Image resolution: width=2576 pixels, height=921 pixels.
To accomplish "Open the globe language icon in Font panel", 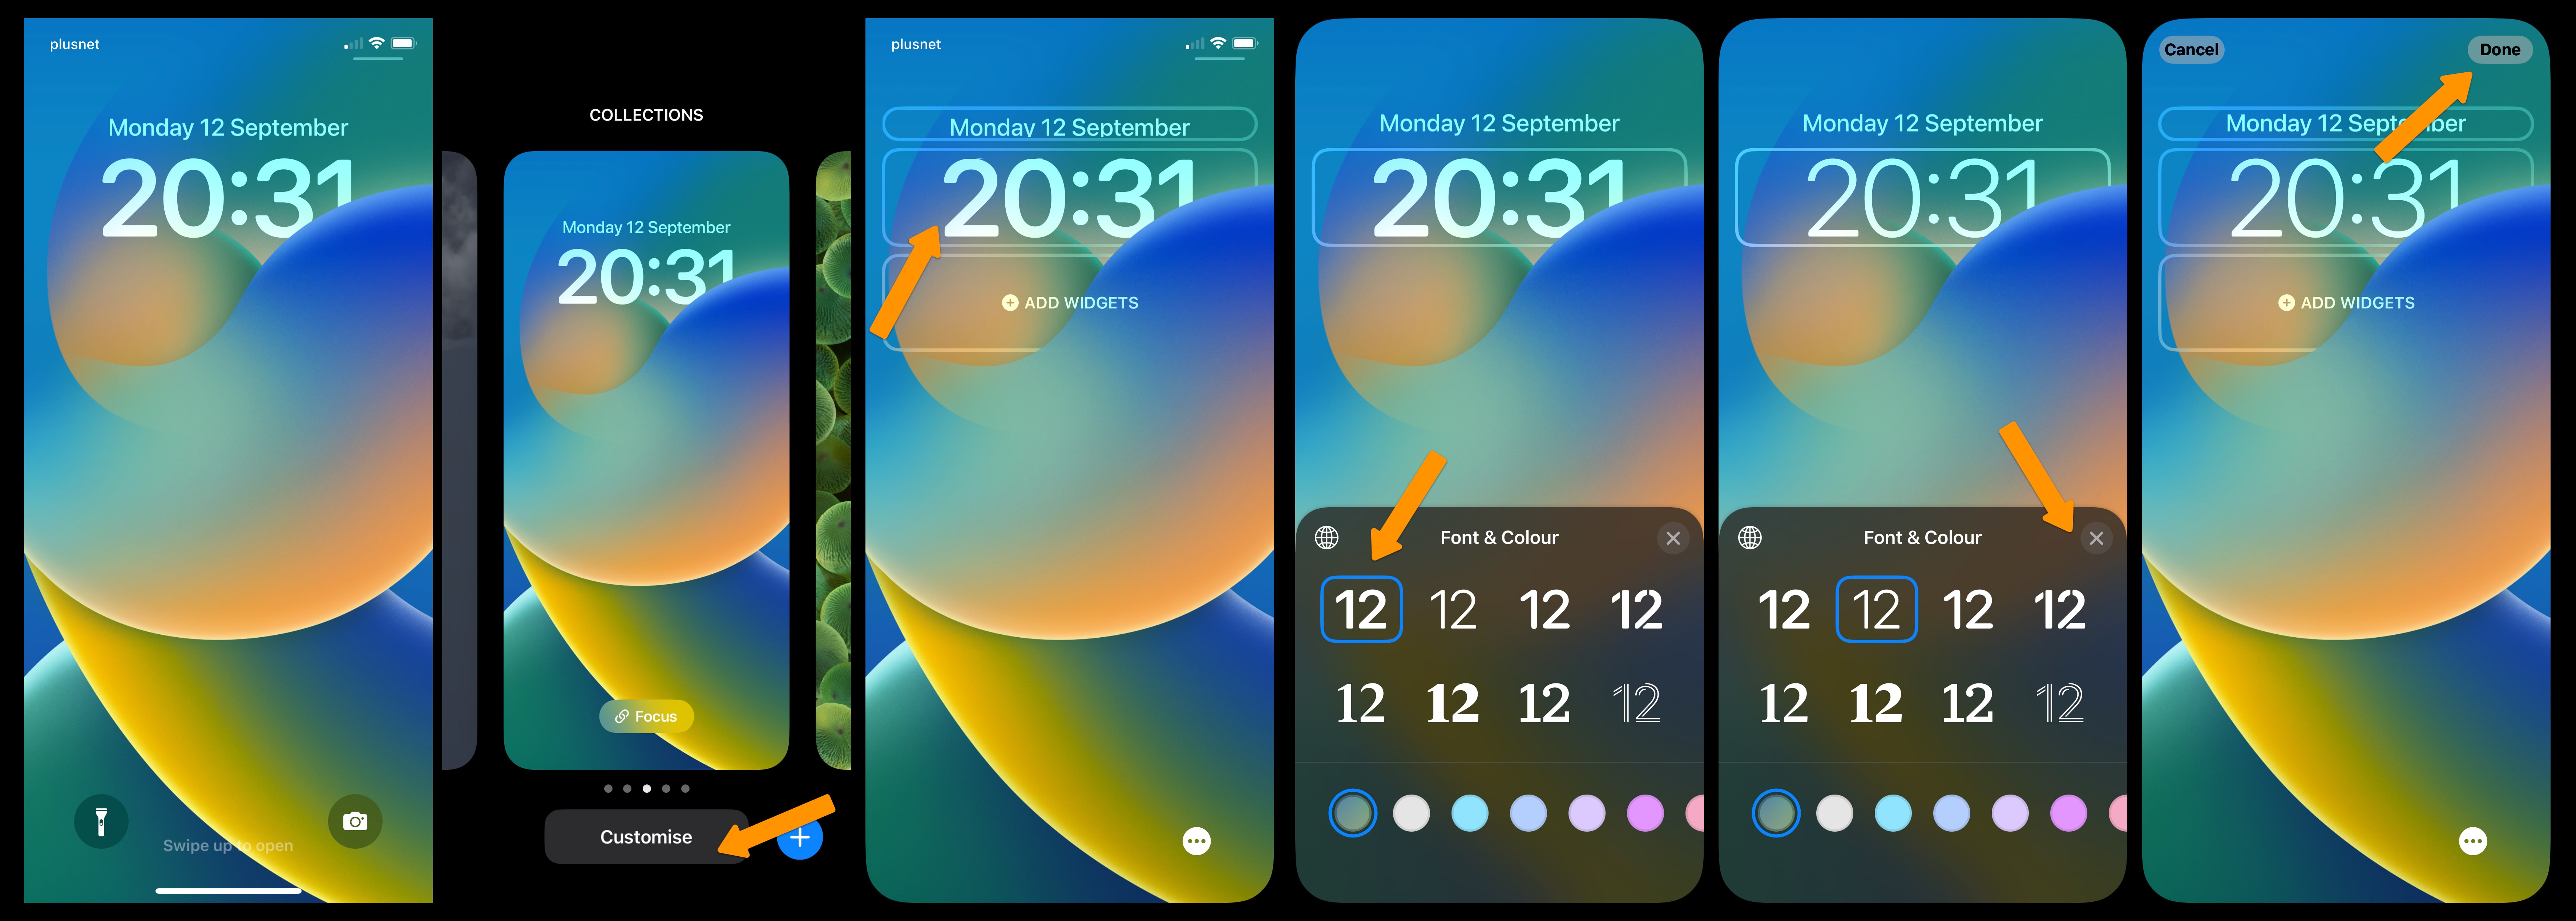I will (1331, 537).
